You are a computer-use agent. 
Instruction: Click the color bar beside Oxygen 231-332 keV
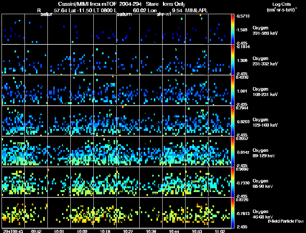233,60
